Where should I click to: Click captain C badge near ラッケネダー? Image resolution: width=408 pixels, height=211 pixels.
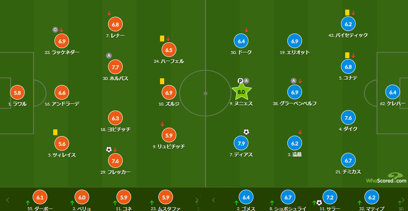[55, 30]
